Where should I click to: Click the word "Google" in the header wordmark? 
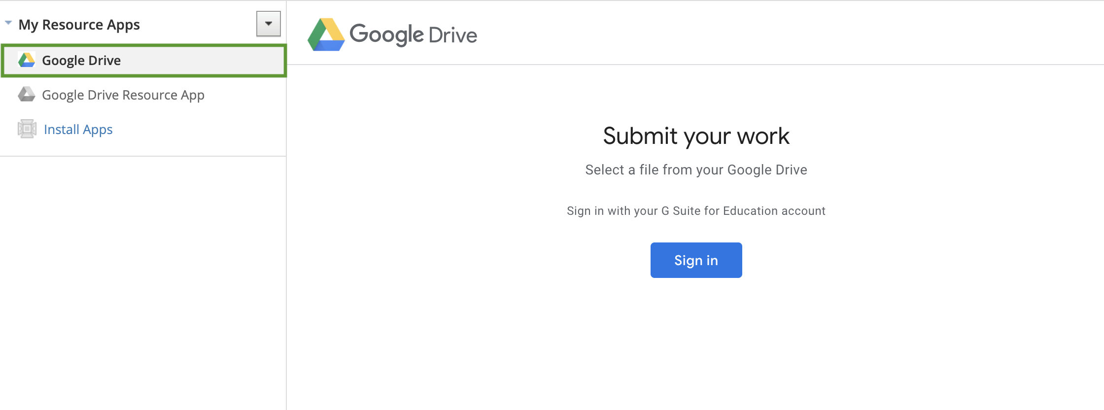386,34
